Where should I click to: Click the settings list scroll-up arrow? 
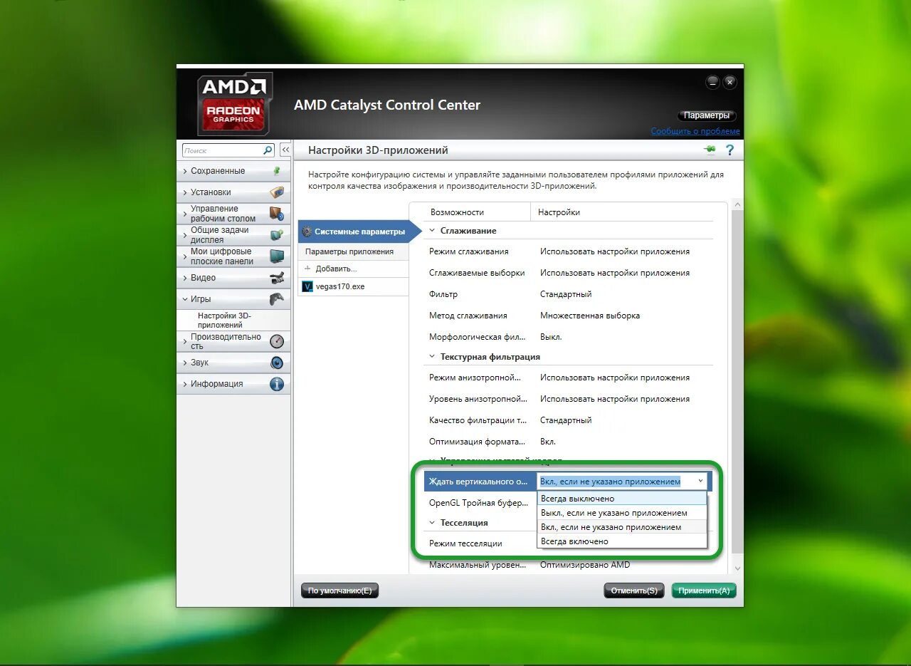click(x=737, y=205)
